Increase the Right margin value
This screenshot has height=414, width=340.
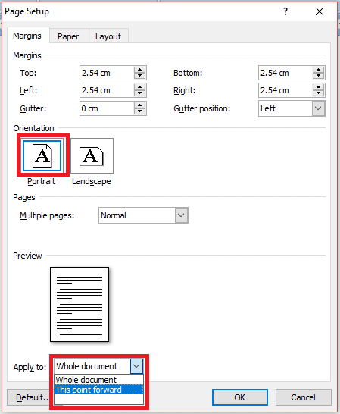point(319,87)
